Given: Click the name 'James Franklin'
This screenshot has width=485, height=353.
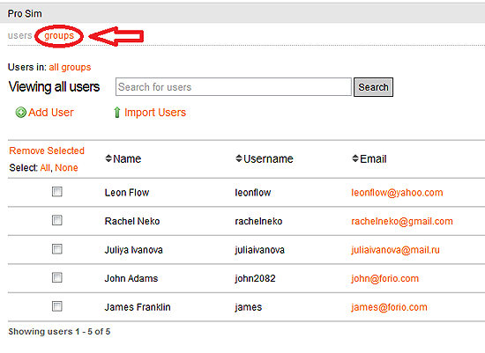Looking at the screenshot, I should 138,307.
